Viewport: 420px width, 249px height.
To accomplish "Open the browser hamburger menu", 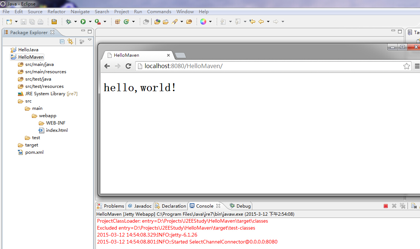I will tap(417, 66).
